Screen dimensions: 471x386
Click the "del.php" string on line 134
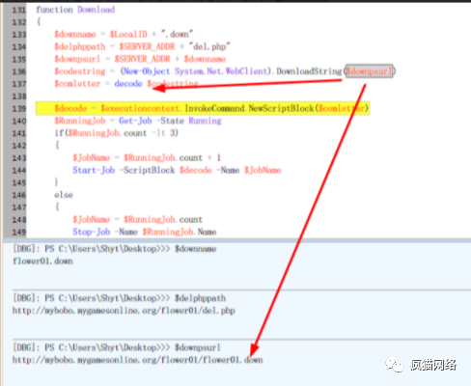coord(209,46)
